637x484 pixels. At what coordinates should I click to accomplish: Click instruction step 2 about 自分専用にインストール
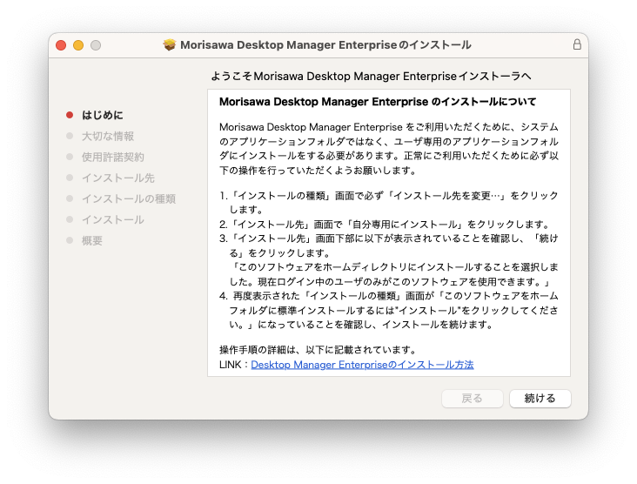pyautogui.click(x=386, y=225)
